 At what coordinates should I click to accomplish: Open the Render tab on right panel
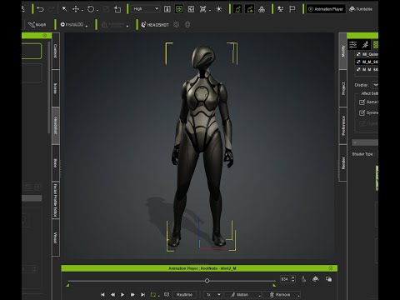coord(343,163)
